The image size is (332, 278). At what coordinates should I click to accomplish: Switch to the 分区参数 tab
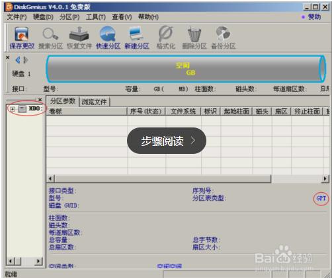pos(63,101)
